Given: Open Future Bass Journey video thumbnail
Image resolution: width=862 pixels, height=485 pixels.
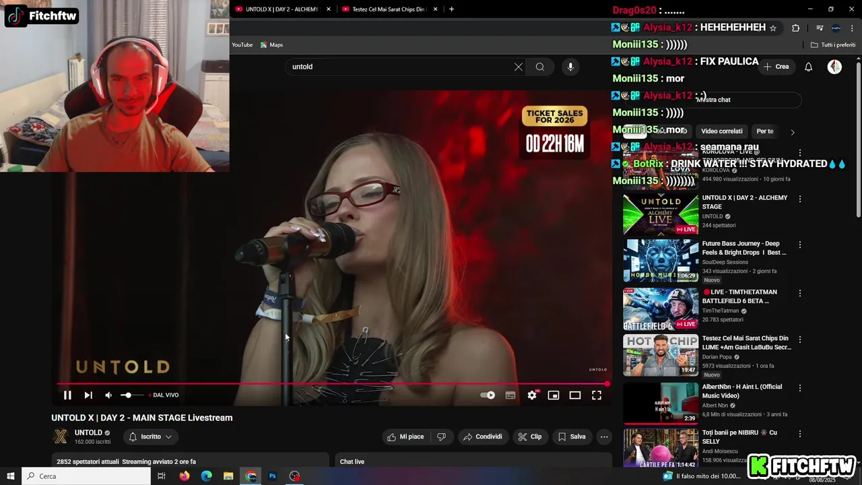Looking at the screenshot, I should coord(661,260).
